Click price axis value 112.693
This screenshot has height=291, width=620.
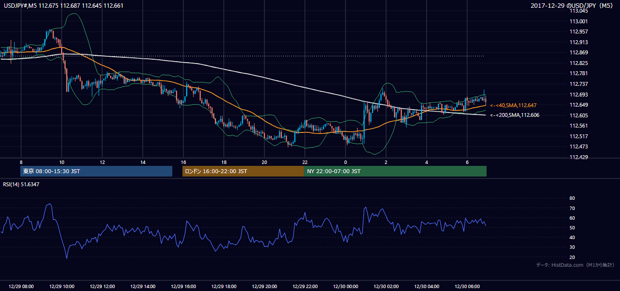tap(578, 95)
